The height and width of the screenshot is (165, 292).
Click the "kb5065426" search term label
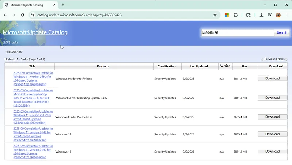14,52
